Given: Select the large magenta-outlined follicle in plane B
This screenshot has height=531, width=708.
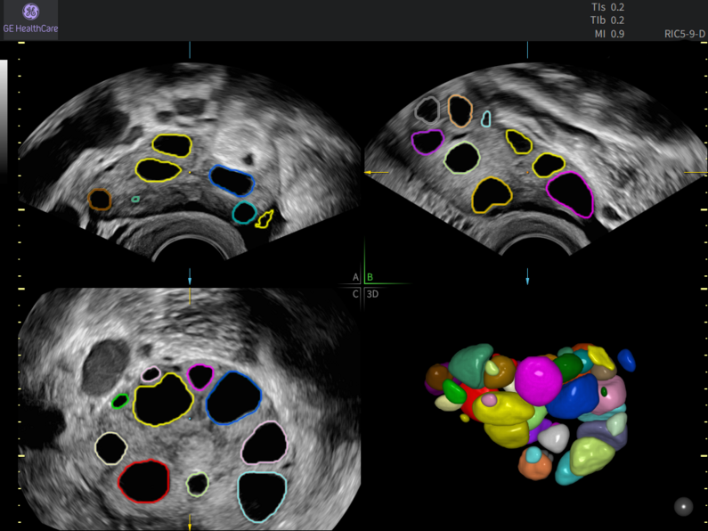Looking at the screenshot, I should point(570,194).
